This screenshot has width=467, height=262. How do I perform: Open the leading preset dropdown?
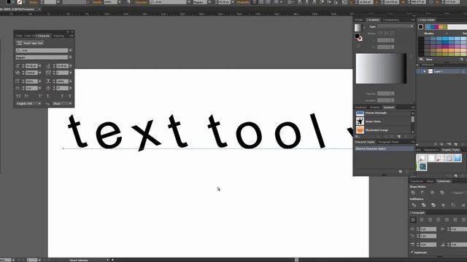pos(71,66)
